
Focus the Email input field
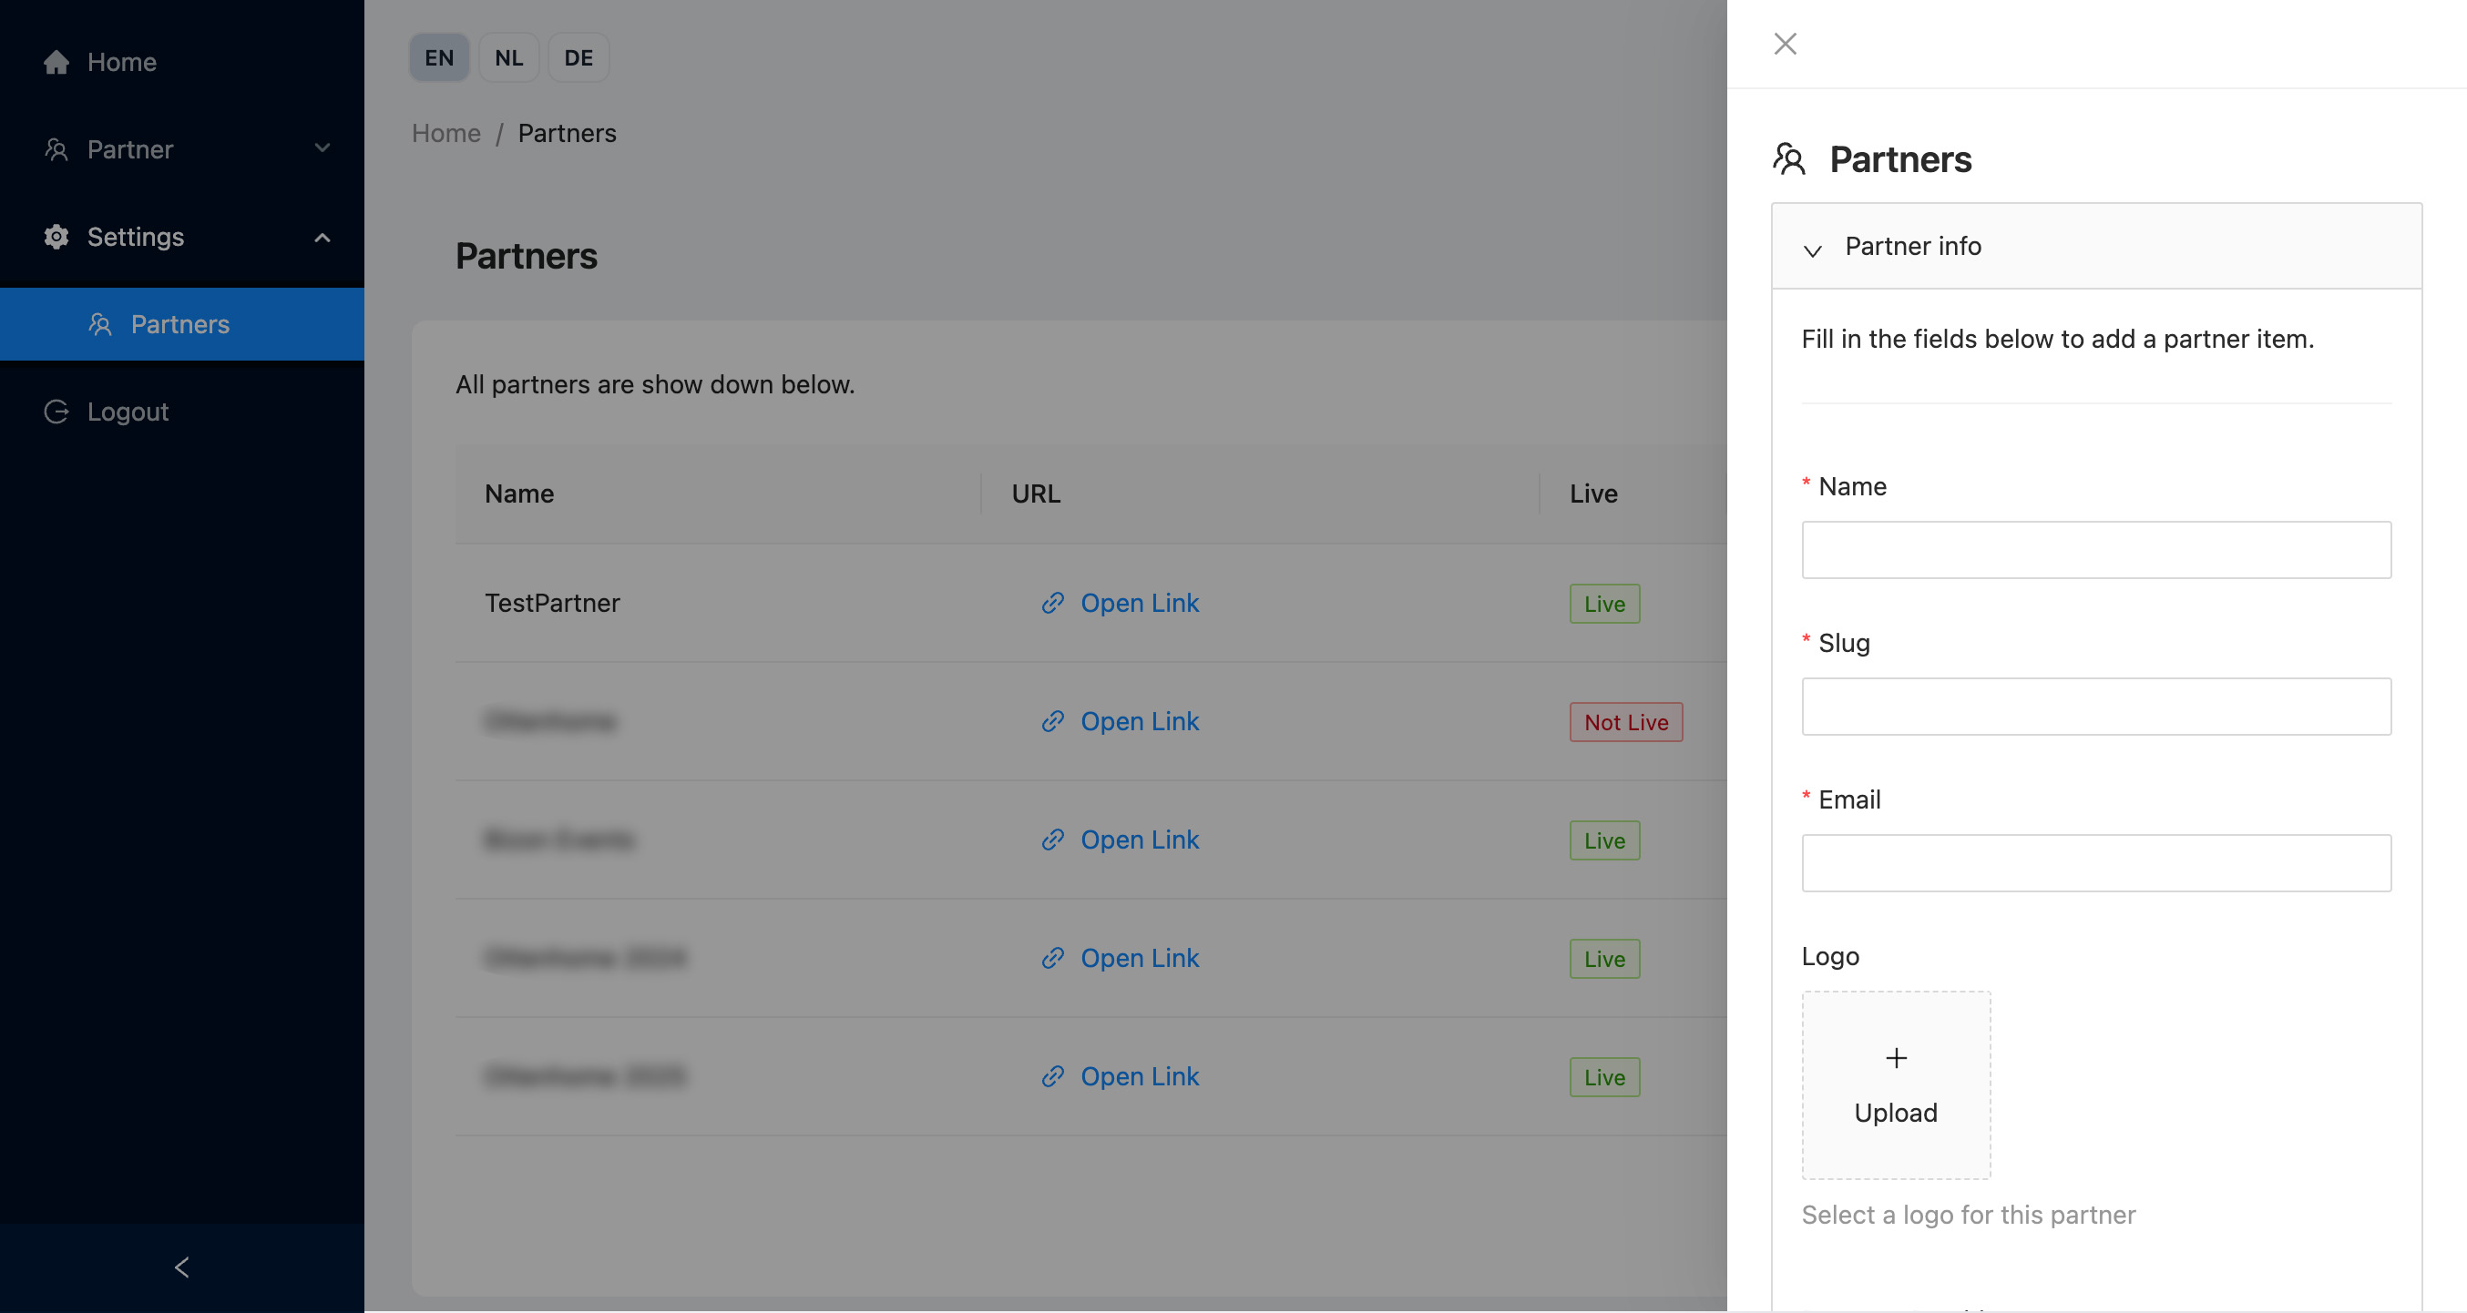coord(2095,863)
